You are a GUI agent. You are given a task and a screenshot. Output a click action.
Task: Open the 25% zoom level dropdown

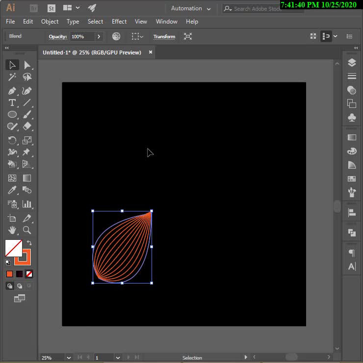pyautogui.click(x=68, y=358)
